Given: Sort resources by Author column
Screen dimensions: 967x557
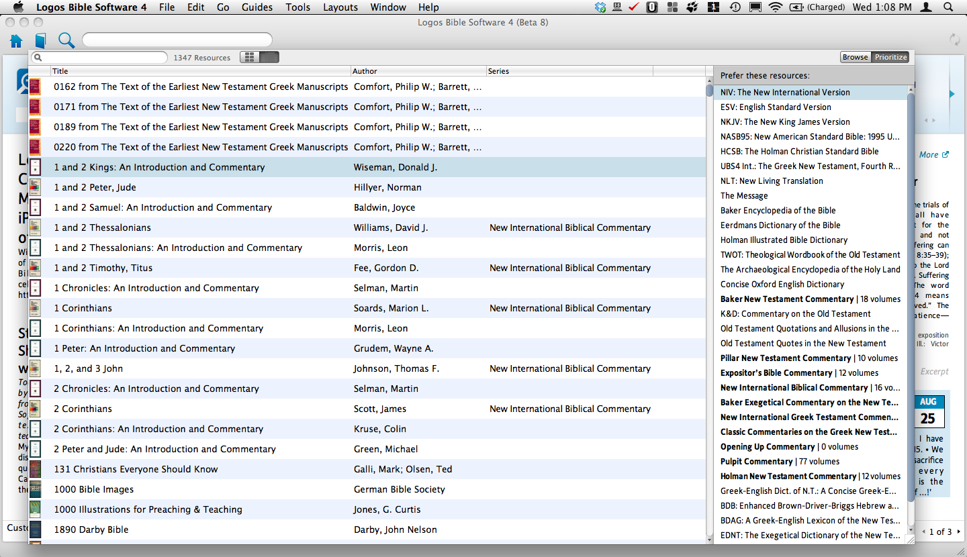Looking at the screenshot, I should point(418,71).
